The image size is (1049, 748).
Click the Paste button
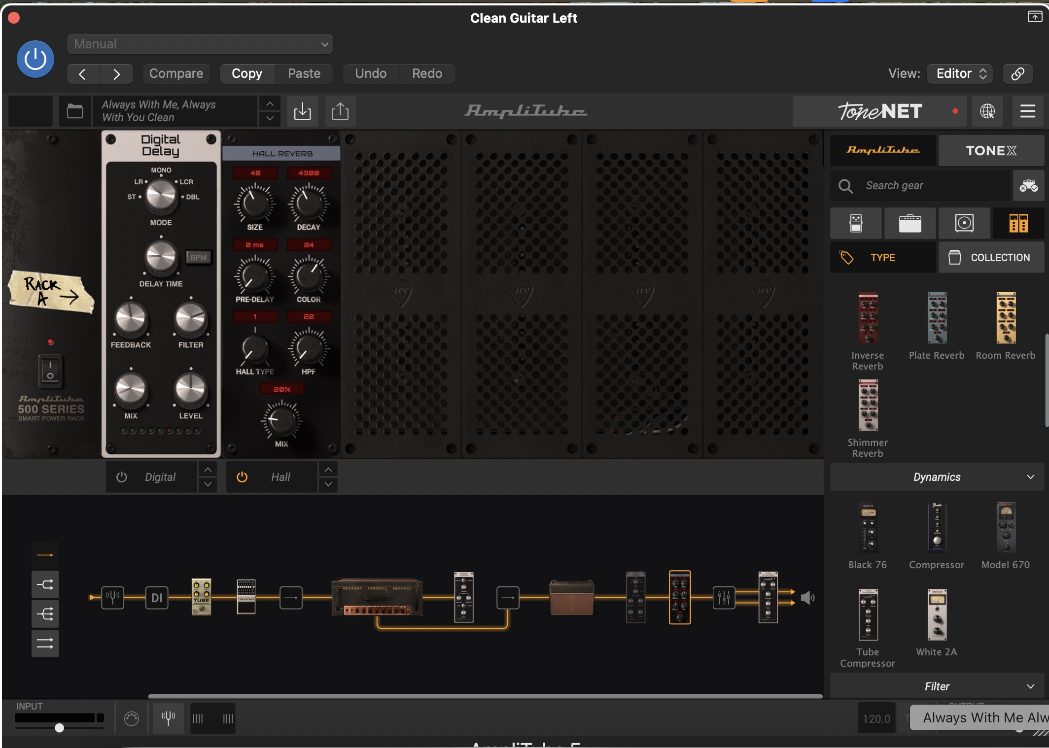(x=304, y=73)
